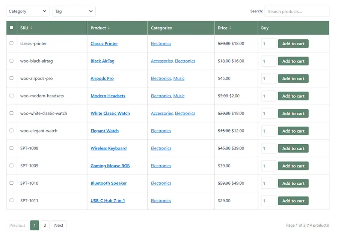The width and height of the screenshot is (338, 236).
Task: Open the White Classic Watch product link
Action: point(110,113)
